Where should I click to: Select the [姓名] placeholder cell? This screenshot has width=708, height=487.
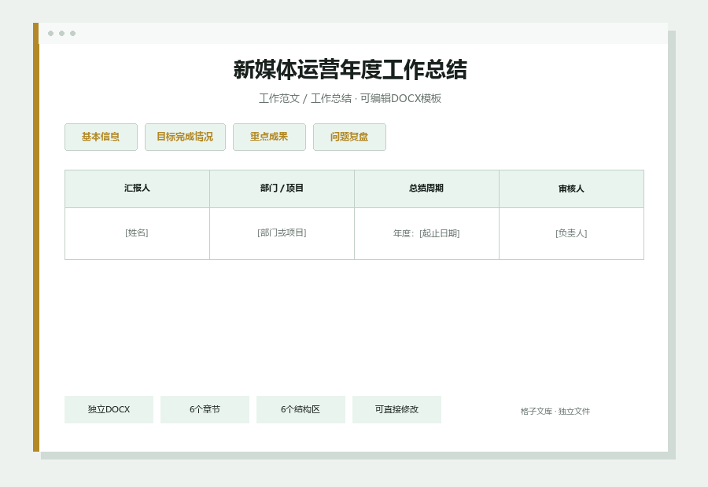[137, 233]
